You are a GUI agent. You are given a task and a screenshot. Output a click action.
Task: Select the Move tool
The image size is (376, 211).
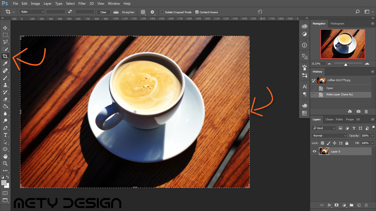[x=5, y=28]
